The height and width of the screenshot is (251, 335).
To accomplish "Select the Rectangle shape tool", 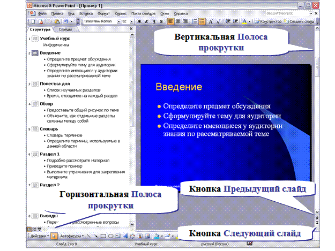I will coord(103,236).
